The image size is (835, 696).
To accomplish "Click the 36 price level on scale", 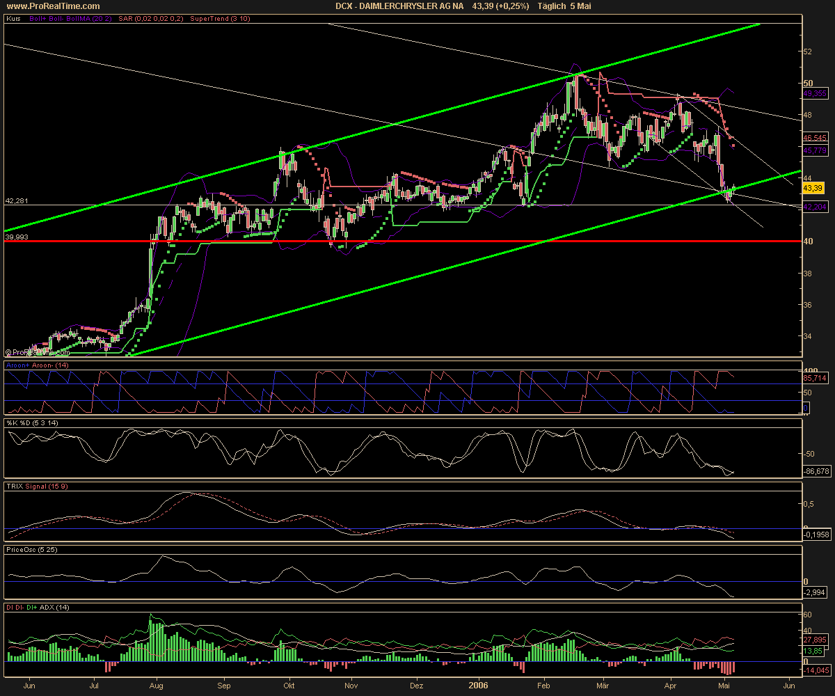I will click(x=808, y=305).
